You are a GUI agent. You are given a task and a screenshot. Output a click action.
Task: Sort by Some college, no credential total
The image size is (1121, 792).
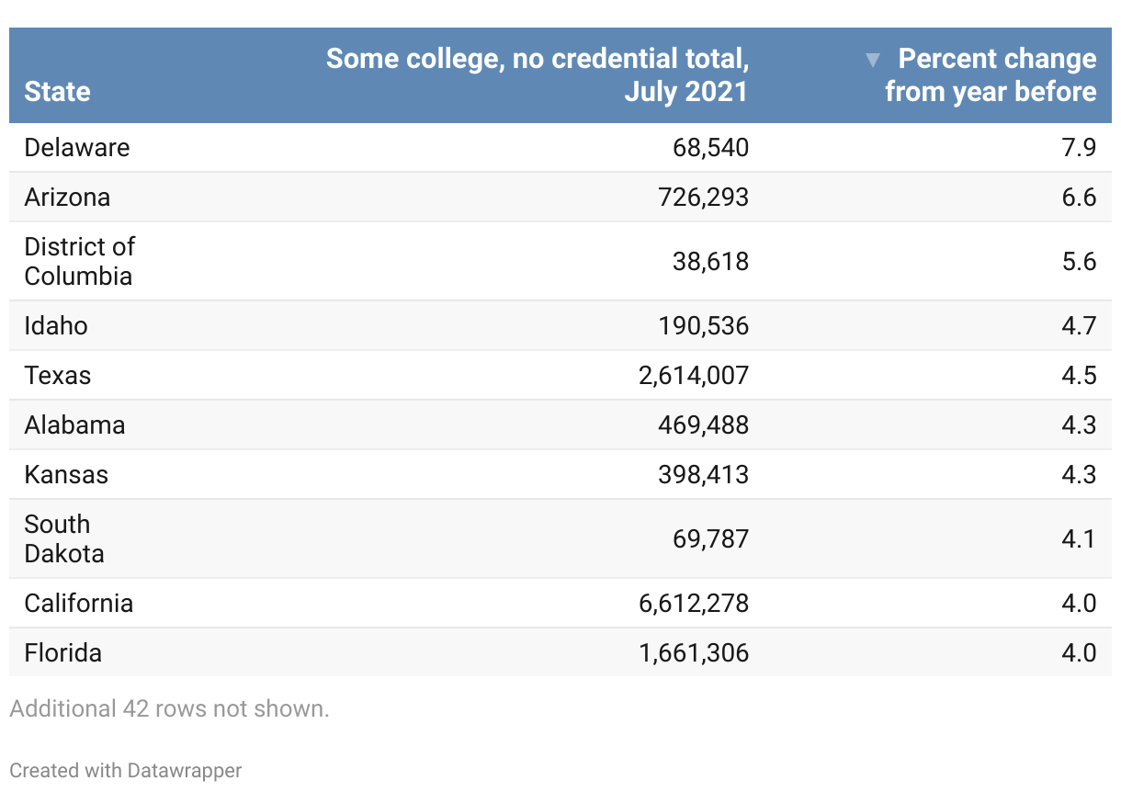(x=538, y=75)
